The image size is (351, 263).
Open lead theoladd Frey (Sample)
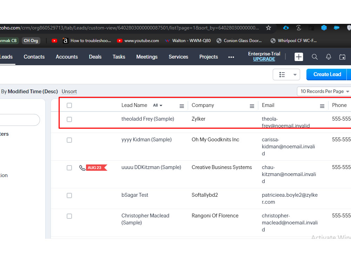pyautogui.click(x=148, y=119)
